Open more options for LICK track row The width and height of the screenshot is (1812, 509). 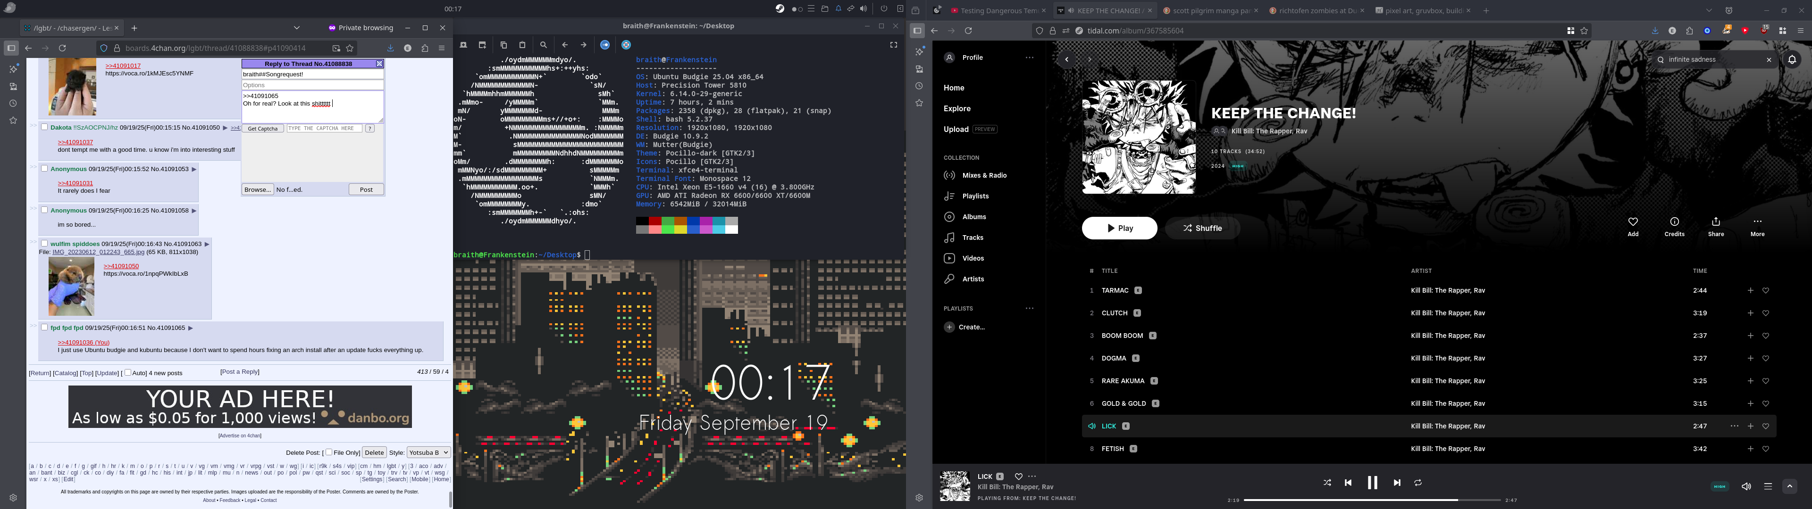click(x=1734, y=426)
